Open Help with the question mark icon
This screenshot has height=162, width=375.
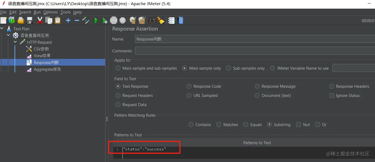pos(181,20)
